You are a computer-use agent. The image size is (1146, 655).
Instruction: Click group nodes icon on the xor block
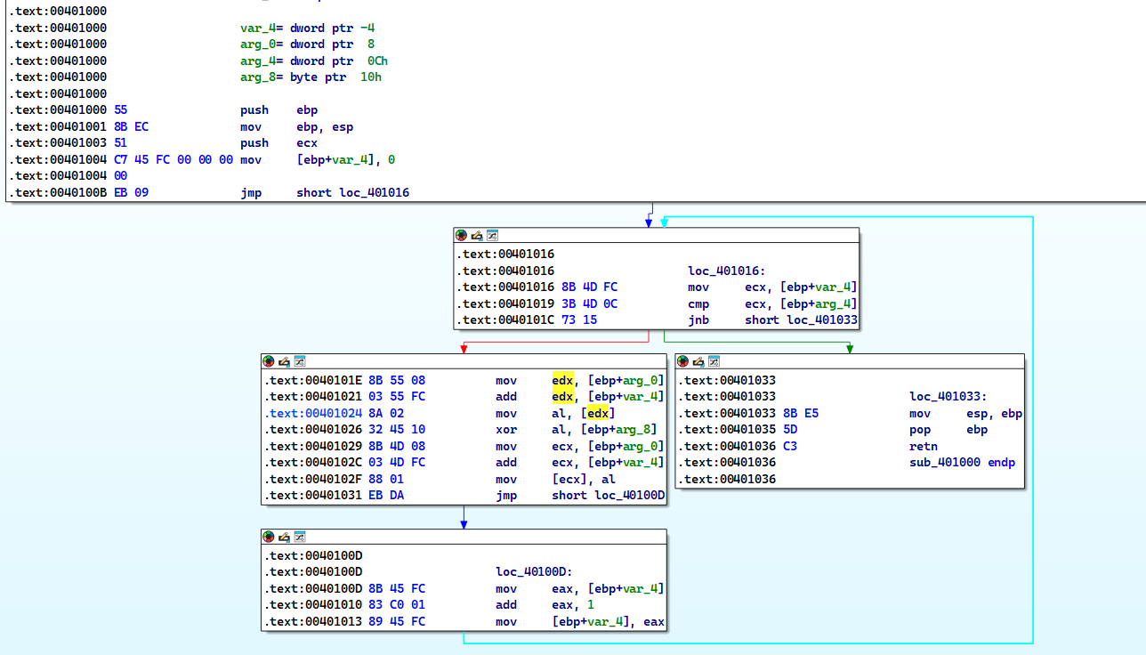[299, 361]
